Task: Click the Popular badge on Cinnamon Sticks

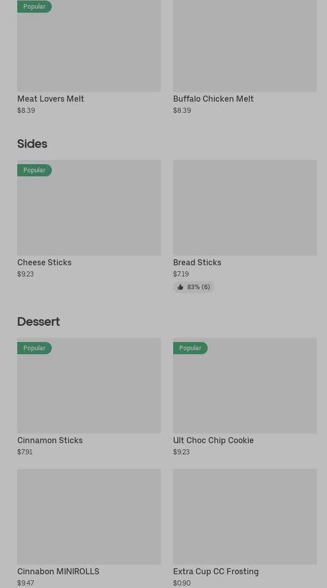Action: (35, 348)
